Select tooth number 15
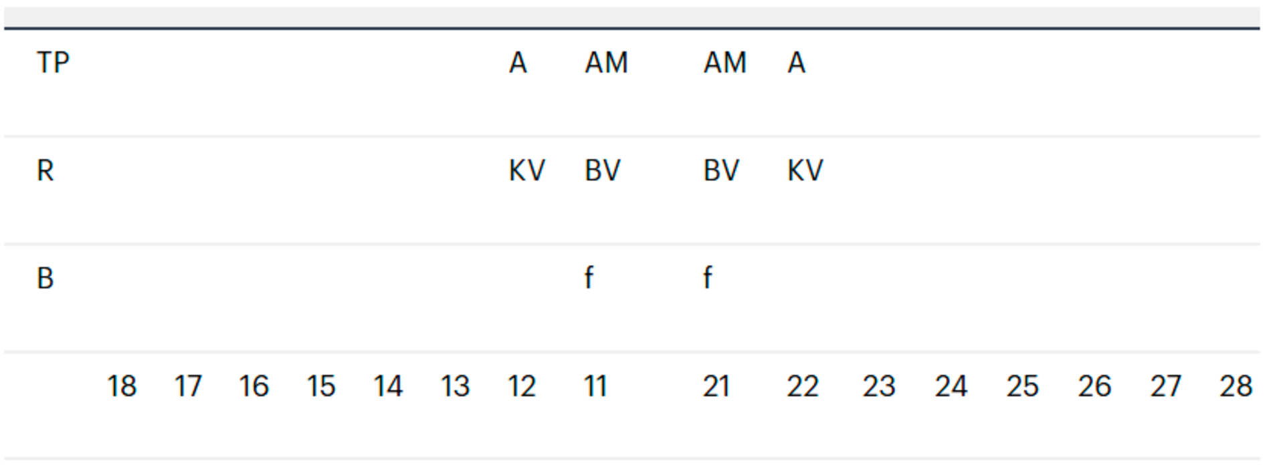 tap(321, 386)
